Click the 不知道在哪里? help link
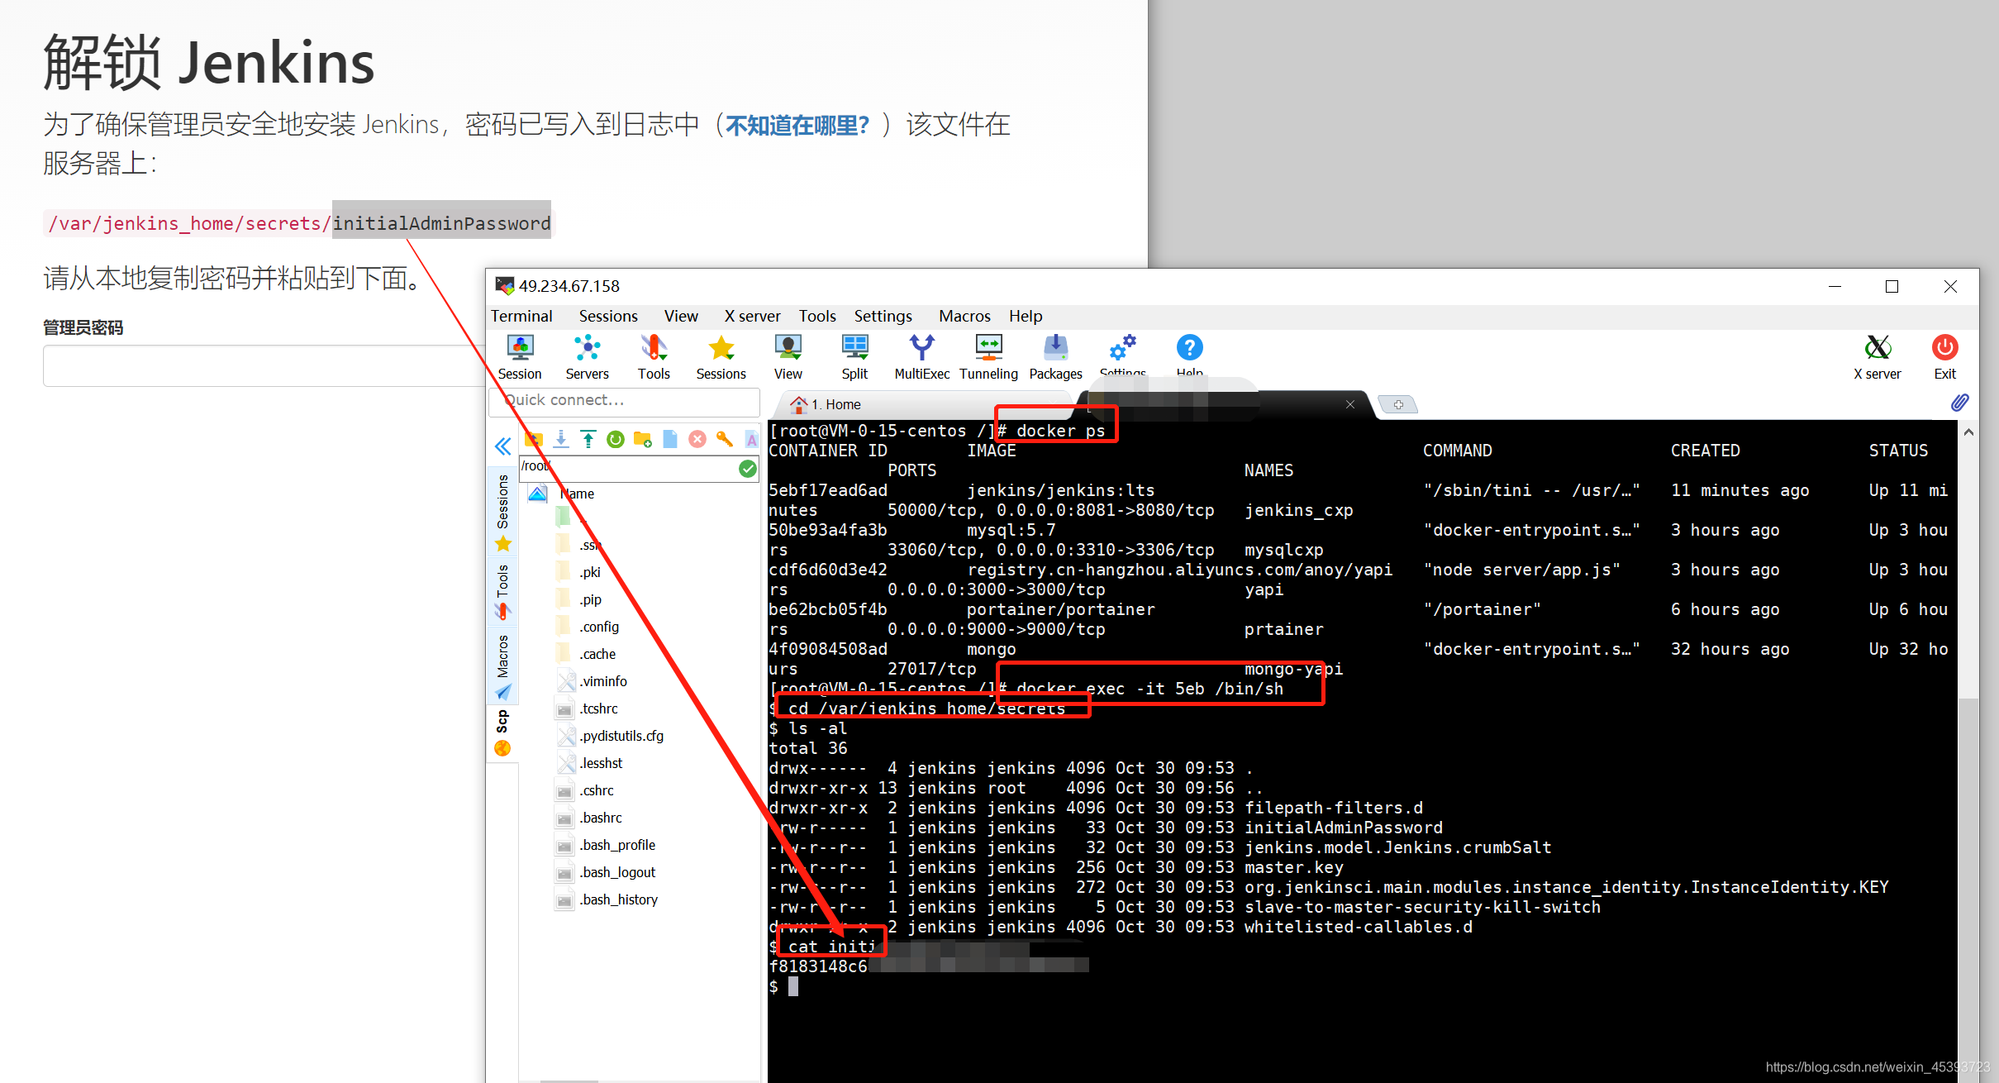 tap(797, 125)
